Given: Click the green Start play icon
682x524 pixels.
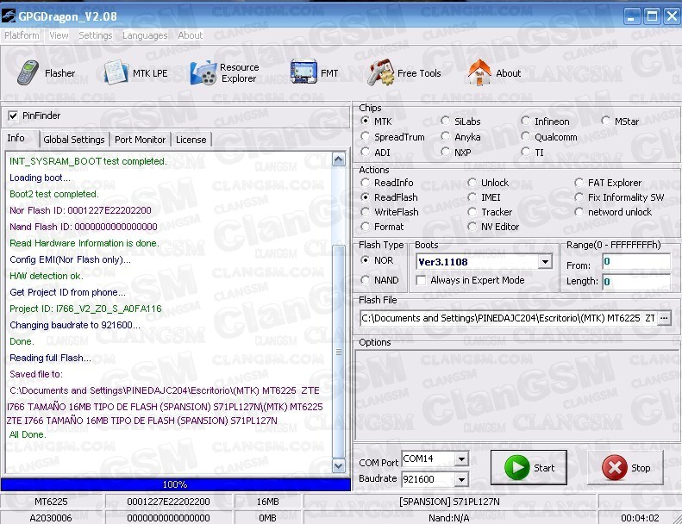Looking at the screenshot, I should point(516,467).
